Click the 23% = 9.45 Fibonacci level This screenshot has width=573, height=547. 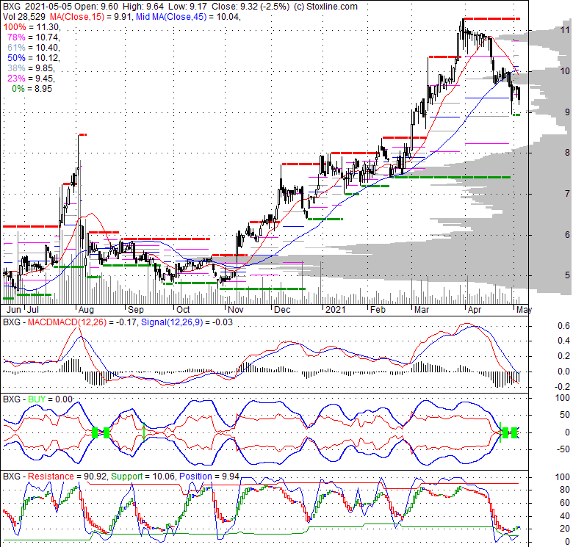(31, 78)
